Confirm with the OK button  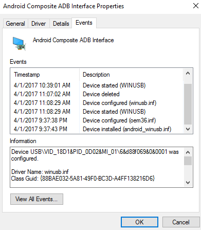point(139,222)
